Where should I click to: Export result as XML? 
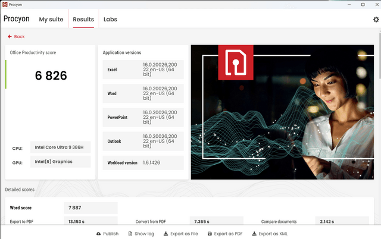coord(270,234)
